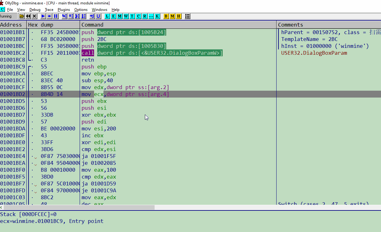381x232 pixels.
Task: Open the Trace menu
Action: (x=49, y=10)
